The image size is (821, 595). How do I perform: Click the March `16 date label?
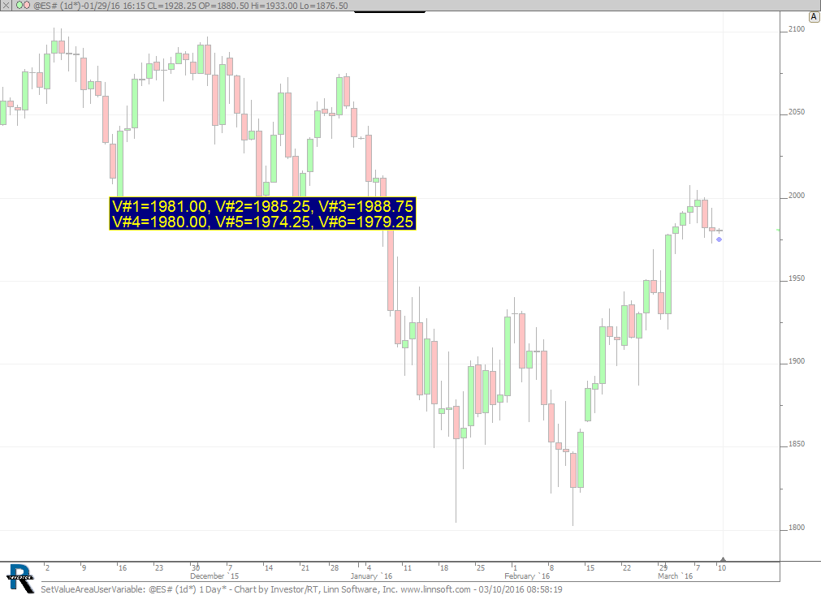[x=675, y=576]
